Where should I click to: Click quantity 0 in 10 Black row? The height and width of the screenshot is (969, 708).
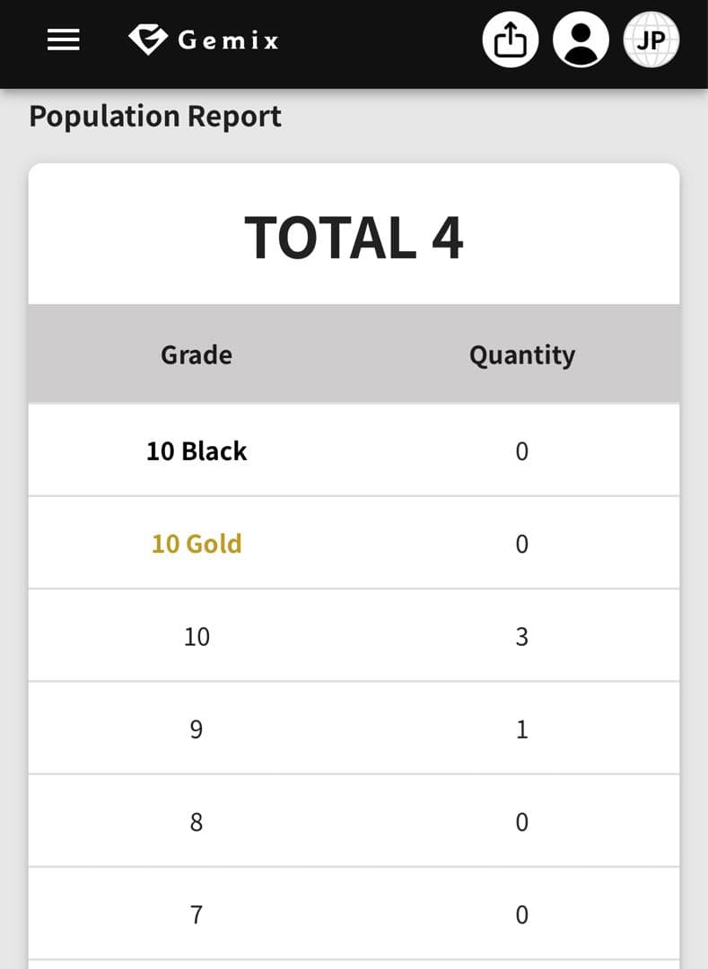tap(521, 451)
